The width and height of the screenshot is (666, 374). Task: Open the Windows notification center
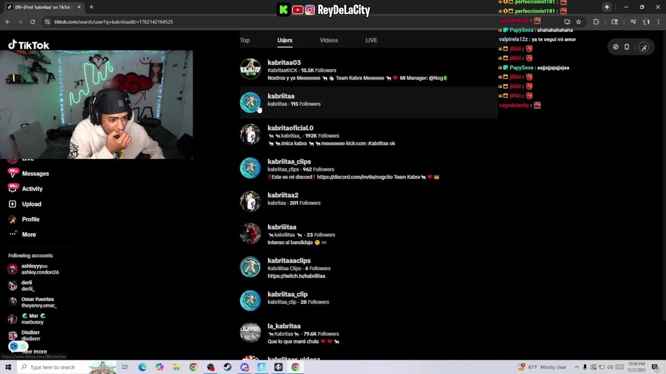coord(655,367)
